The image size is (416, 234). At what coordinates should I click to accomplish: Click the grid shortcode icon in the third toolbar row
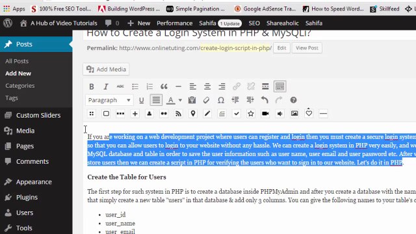(92, 114)
